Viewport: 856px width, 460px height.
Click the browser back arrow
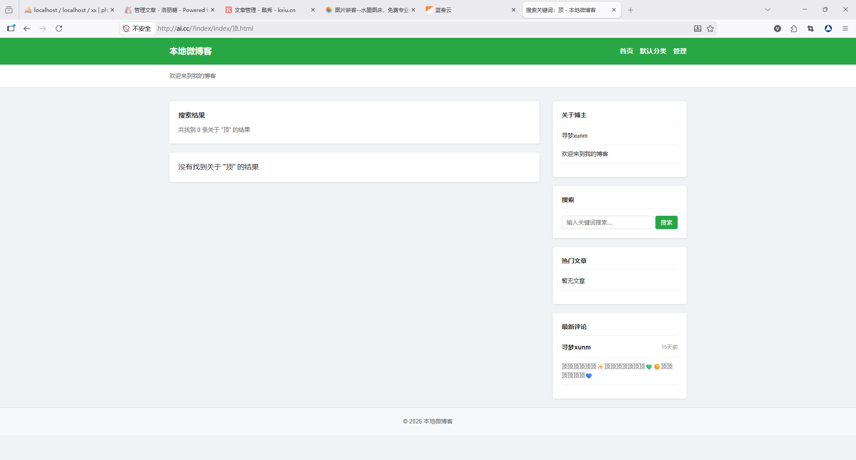pos(27,29)
